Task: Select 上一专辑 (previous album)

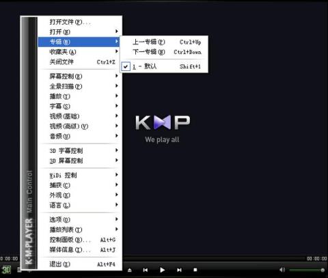Action: tap(164, 42)
